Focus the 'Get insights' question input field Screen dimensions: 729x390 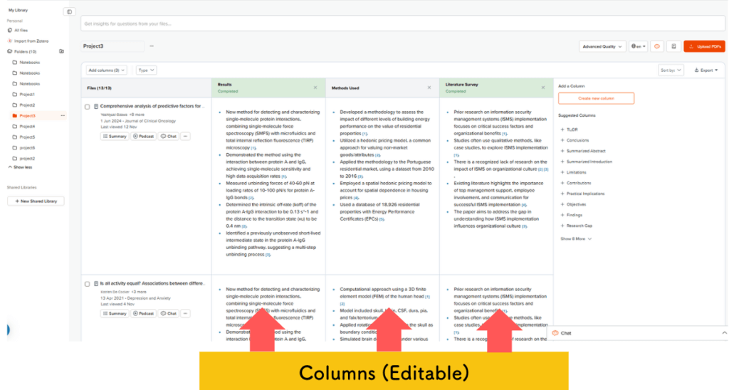399,23
